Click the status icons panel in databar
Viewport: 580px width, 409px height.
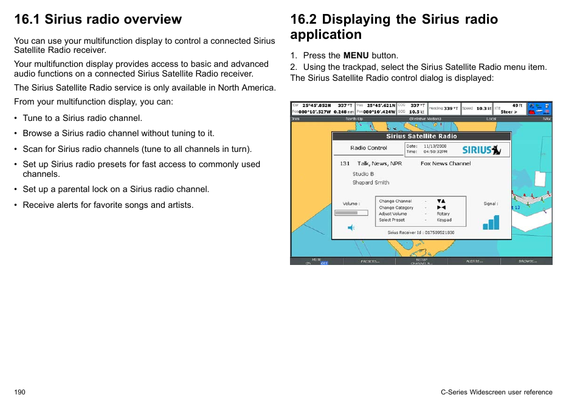[x=539, y=109]
